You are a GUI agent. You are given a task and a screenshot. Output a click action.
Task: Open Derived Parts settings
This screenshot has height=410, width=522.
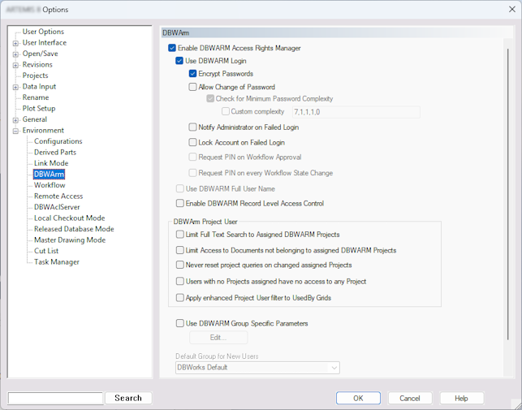(55, 152)
